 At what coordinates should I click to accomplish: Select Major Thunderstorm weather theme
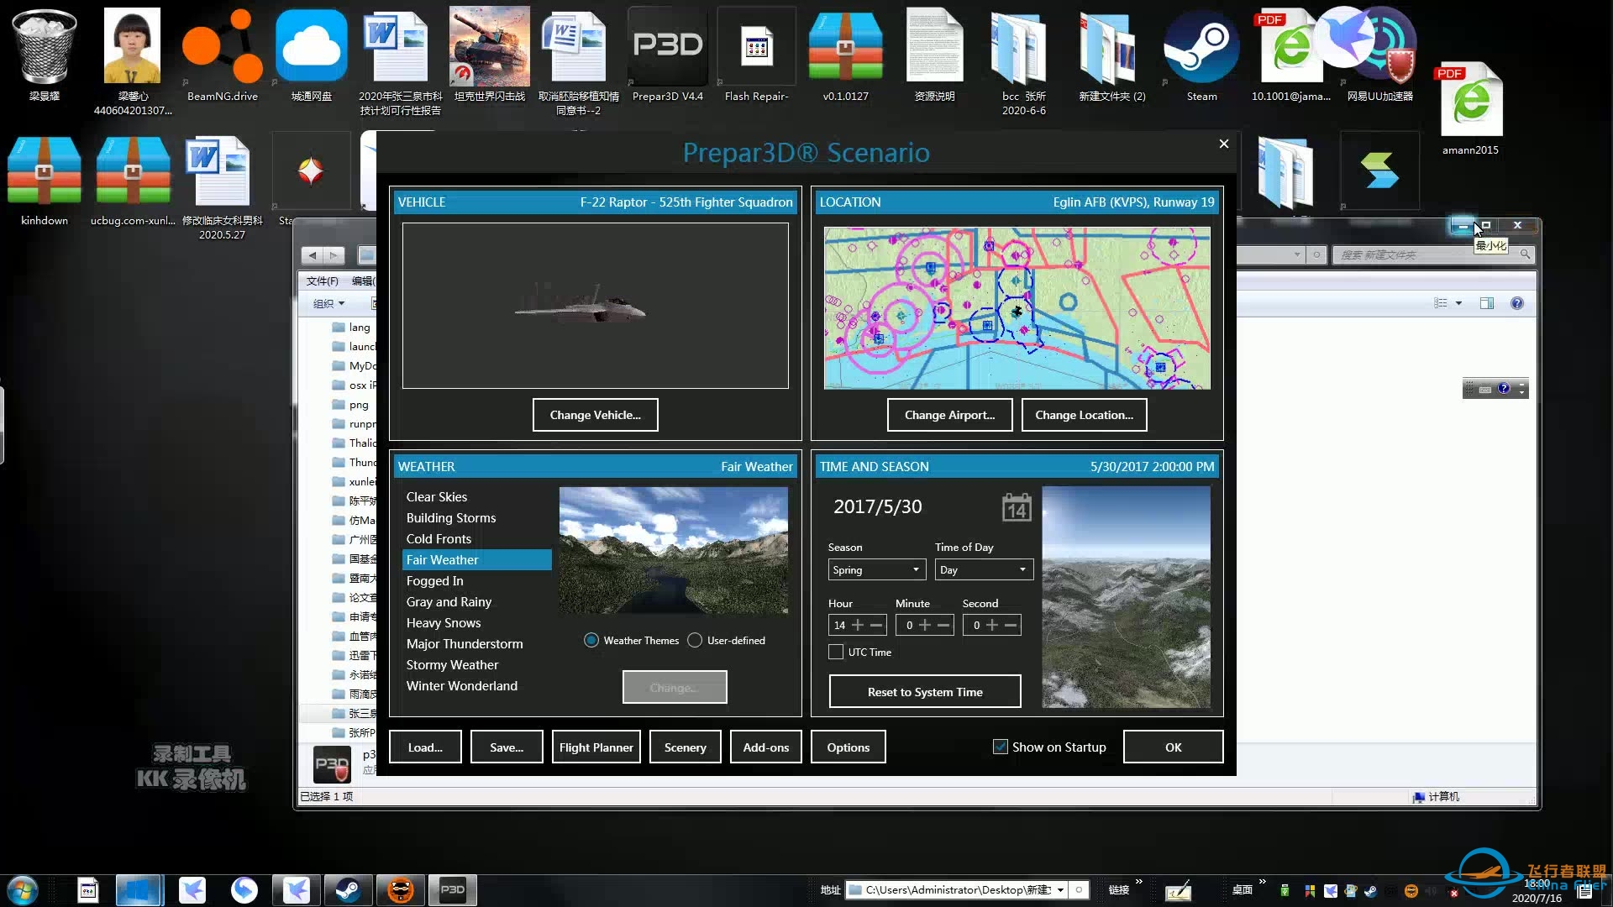(x=465, y=643)
